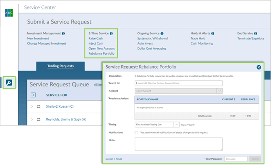Click the All Items queue filter link
The image size is (271, 165).
(x=98, y=85)
